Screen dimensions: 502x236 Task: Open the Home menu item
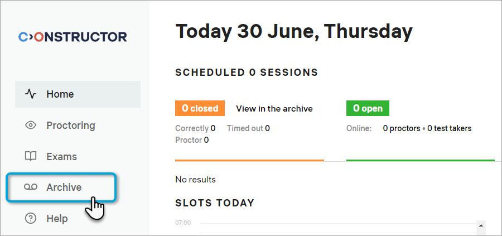click(60, 94)
